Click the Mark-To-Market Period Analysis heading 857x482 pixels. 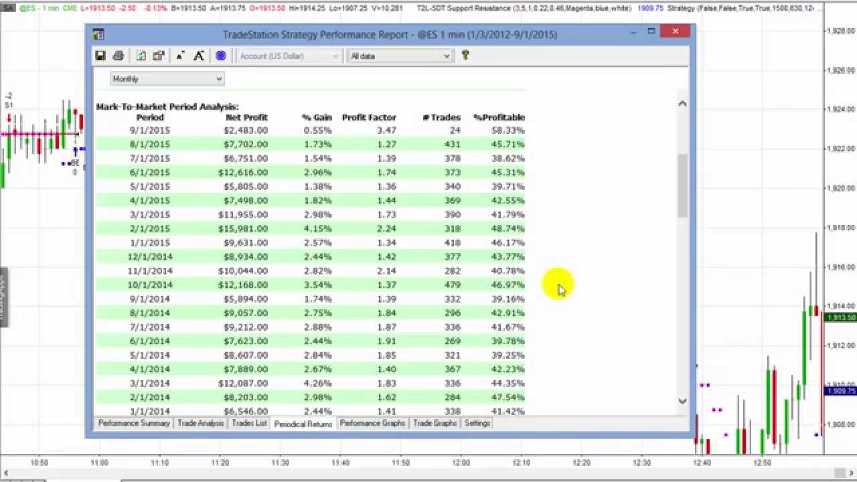167,106
